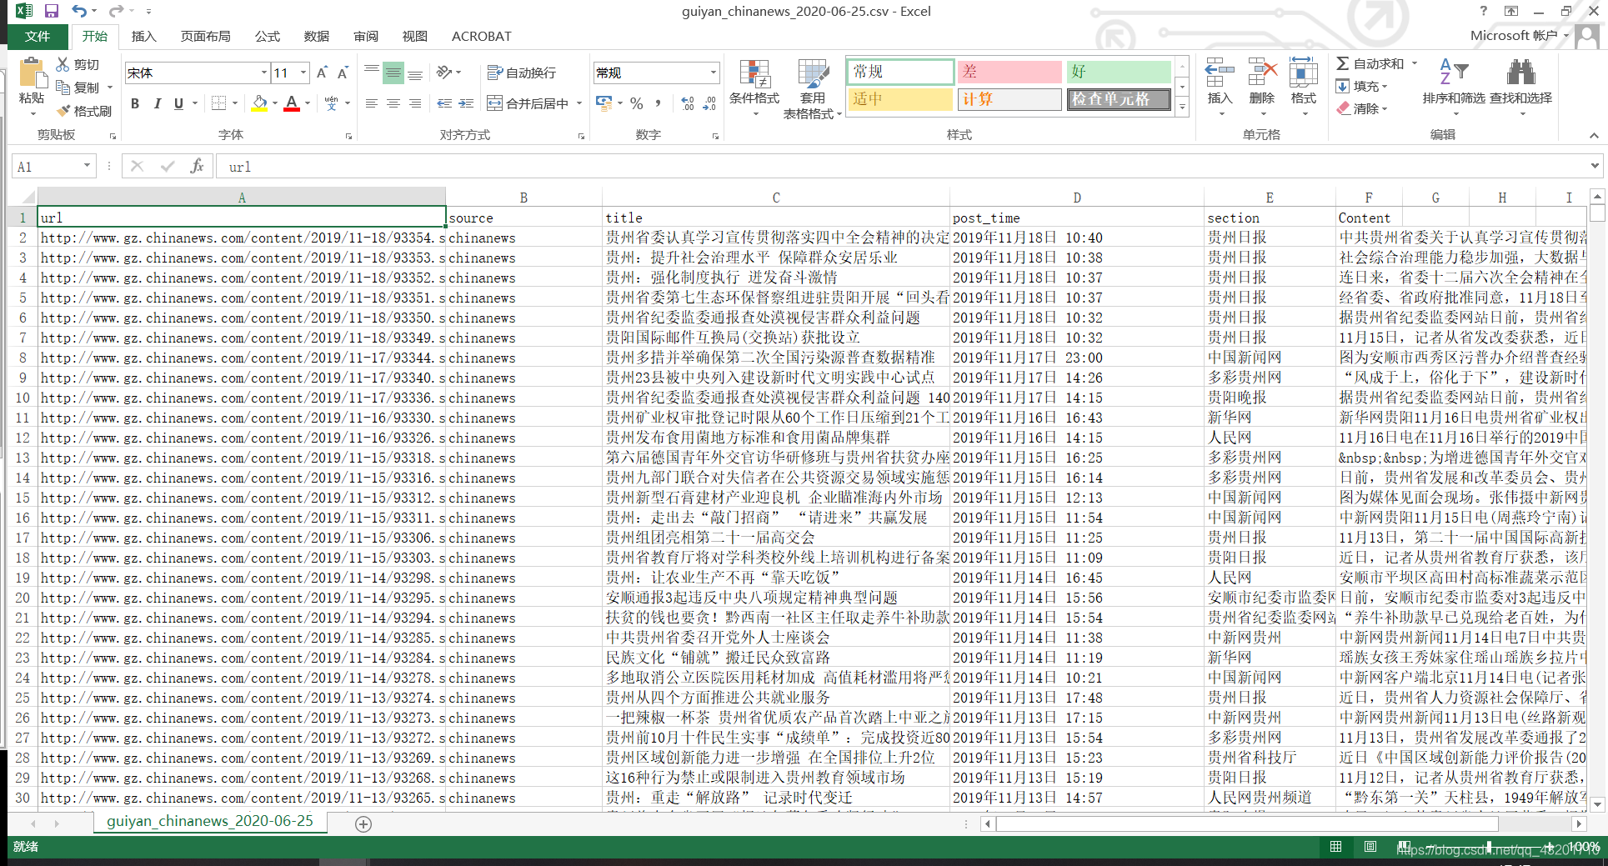Toggle Italic formatting

point(157,103)
